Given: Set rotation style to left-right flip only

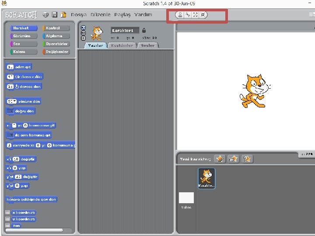Looking at the screenshot, I should pos(83,33).
